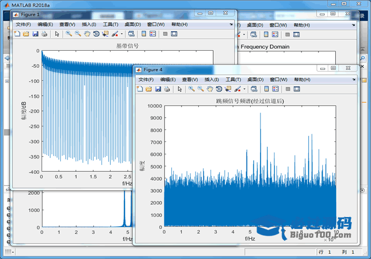Screen dimensions: 371x259
Task: Print figure icon in Figure 4 toolbar
Action: click(x=167, y=89)
